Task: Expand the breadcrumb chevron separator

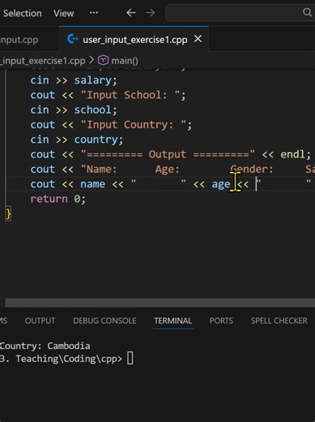Action: coord(92,60)
